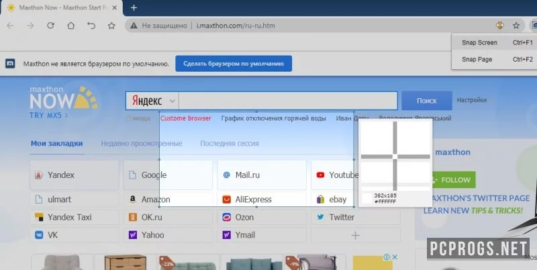Open the Mail.ru bookmark tile
537x270 pixels.
[x=262, y=175]
